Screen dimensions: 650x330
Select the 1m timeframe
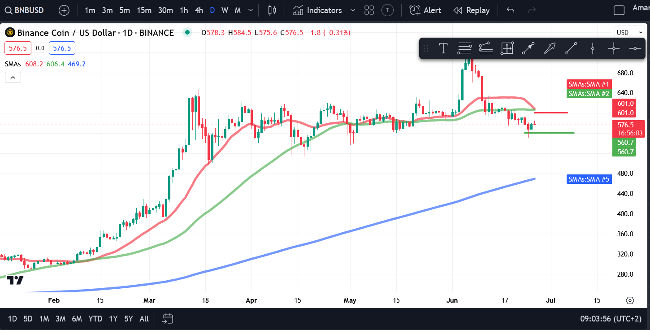[x=90, y=10]
